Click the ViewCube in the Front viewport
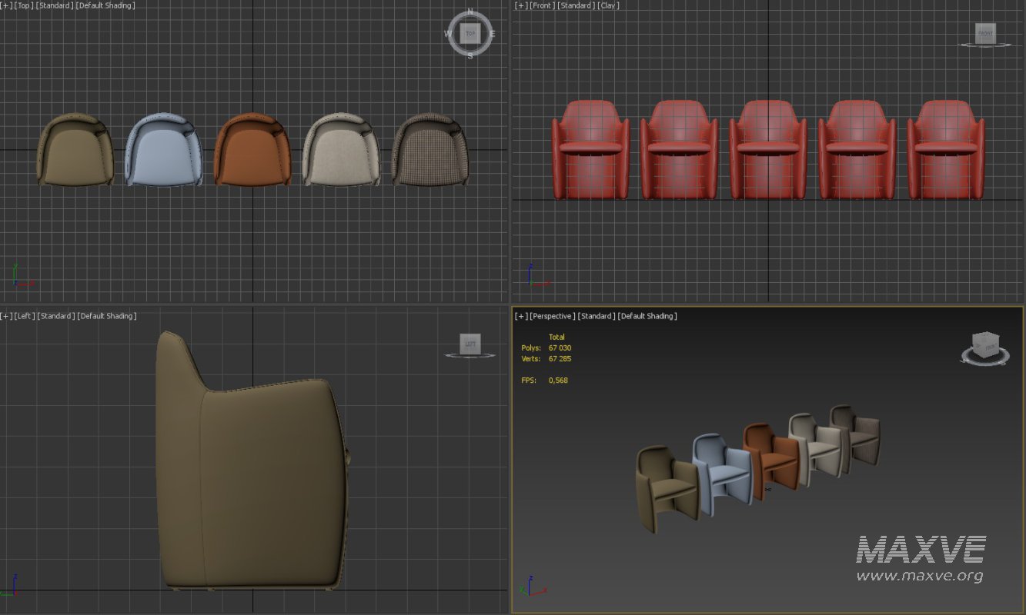Image resolution: width=1026 pixels, height=615 pixels. (x=985, y=33)
